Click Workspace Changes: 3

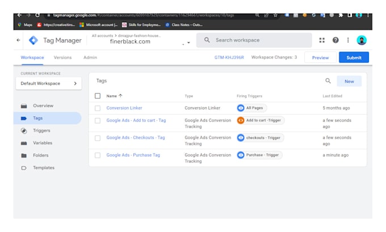pos(274,57)
